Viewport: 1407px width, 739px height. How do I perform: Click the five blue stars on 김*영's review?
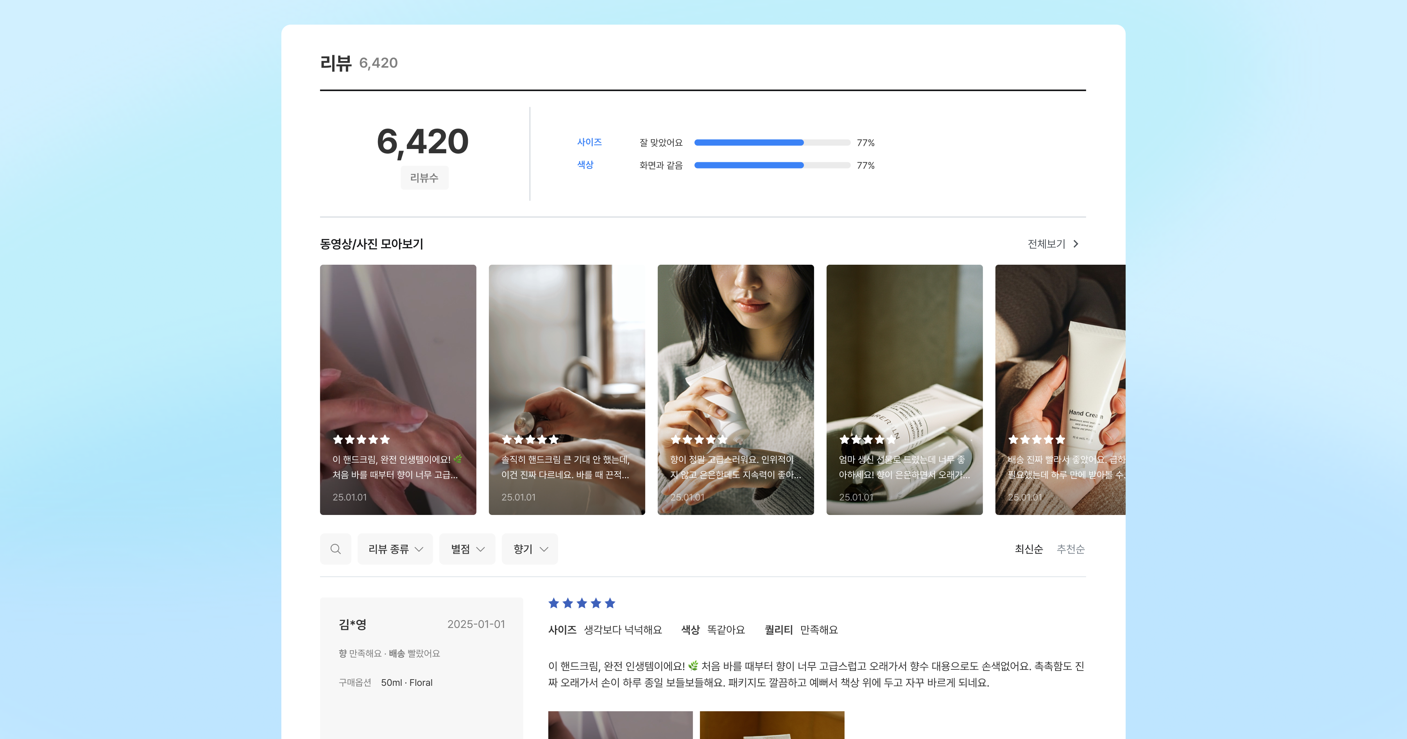[x=582, y=603]
